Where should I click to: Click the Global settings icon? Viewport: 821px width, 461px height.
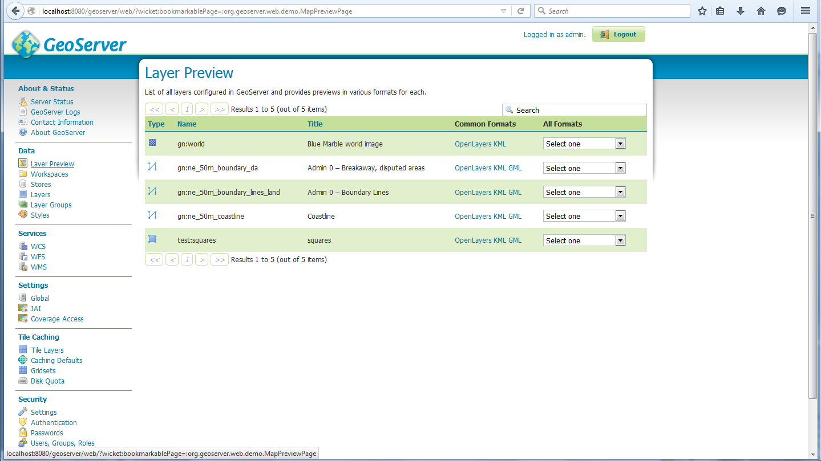point(23,298)
